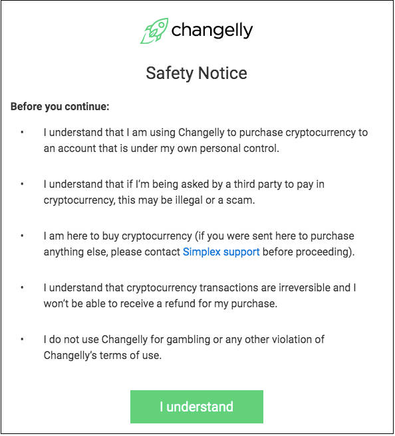Click the Changelly wordmark text
Screen dimensions: 395x436
(x=212, y=31)
